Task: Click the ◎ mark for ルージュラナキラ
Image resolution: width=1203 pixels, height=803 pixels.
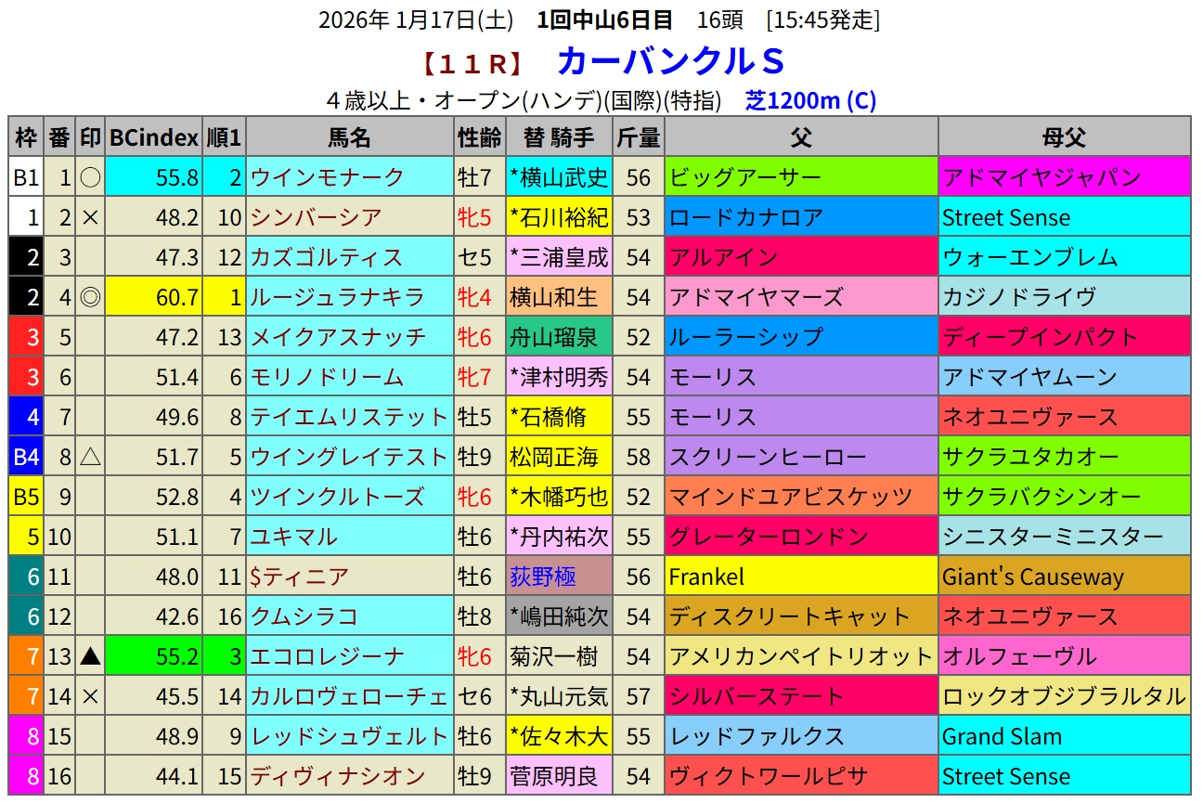Action: (x=90, y=297)
